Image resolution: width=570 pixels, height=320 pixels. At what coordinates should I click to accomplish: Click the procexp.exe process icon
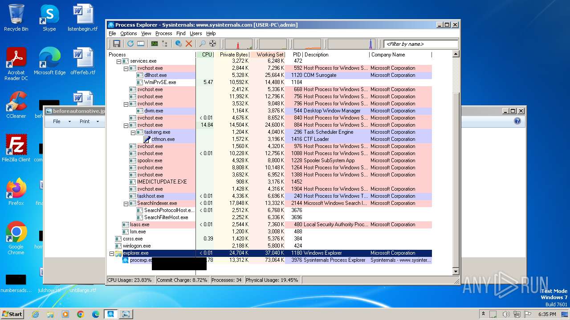tap(126, 260)
